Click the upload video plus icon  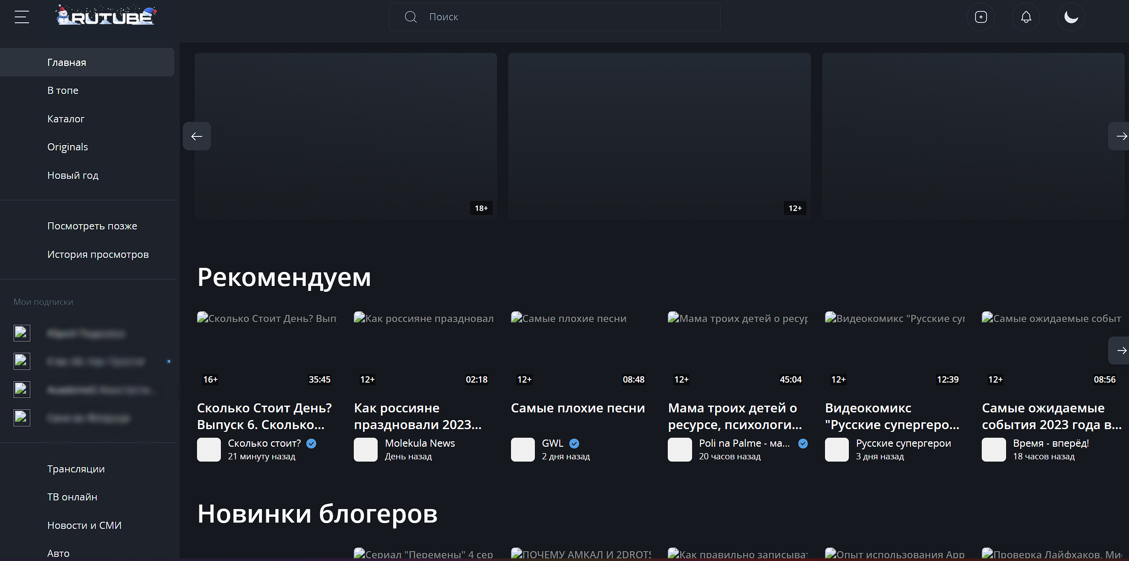980,17
